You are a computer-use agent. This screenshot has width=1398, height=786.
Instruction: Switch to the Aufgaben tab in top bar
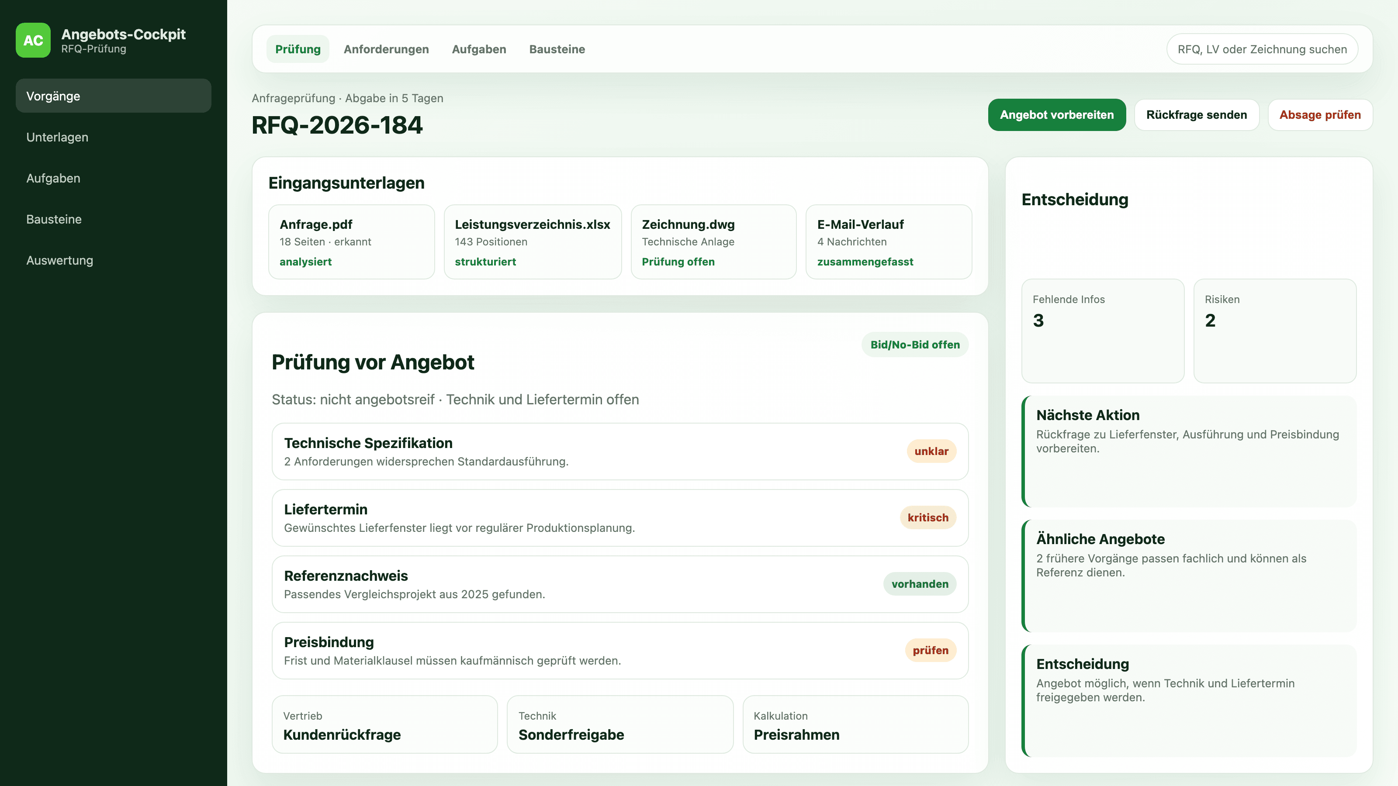tap(479, 49)
